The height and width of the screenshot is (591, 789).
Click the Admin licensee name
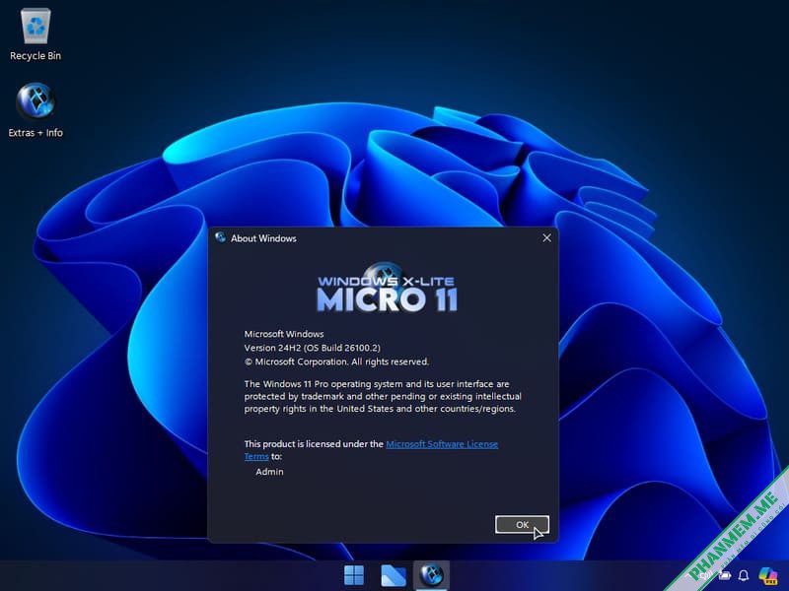click(x=269, y=472)
